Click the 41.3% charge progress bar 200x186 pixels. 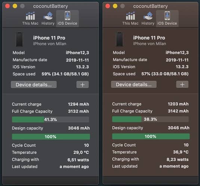50,120
